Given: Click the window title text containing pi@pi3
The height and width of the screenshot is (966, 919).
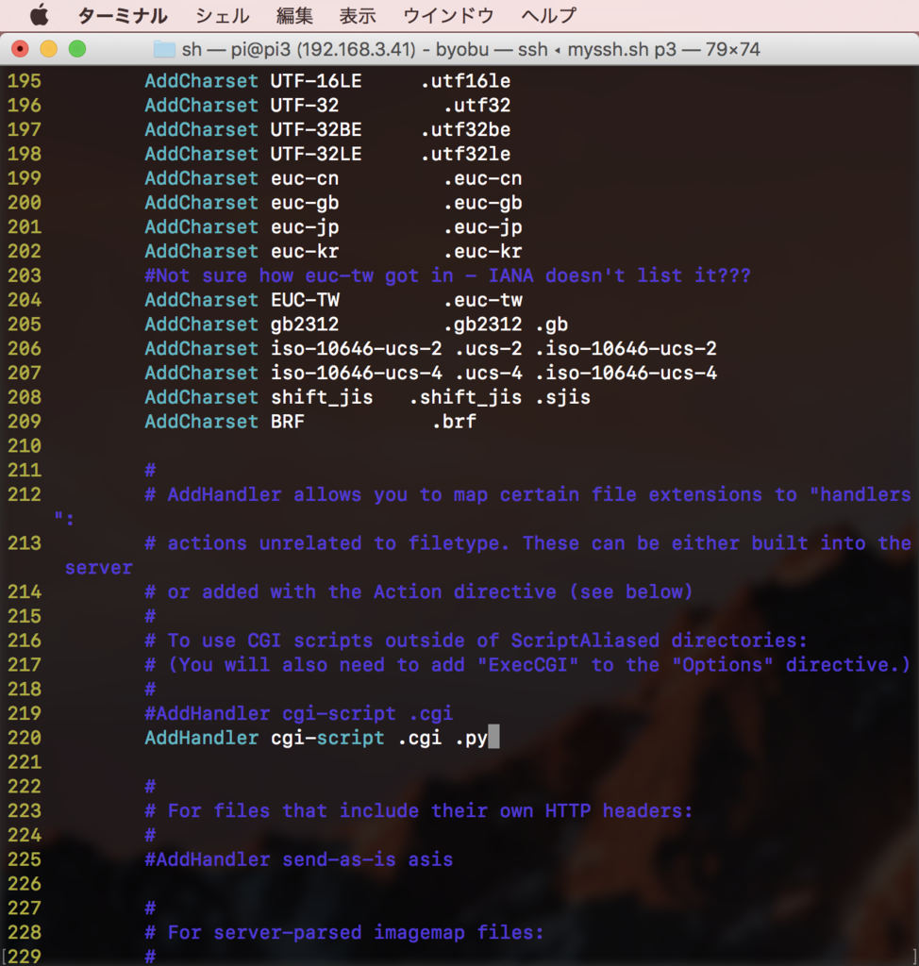Looking at the screenshot, I should tap(471, 49).
